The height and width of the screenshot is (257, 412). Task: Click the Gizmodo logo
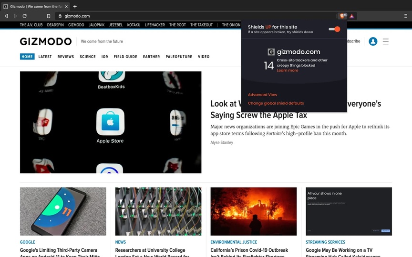coord(46,41)
